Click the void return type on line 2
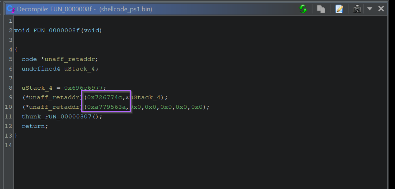This screenshot has width=395, height=189. (21, 30)
